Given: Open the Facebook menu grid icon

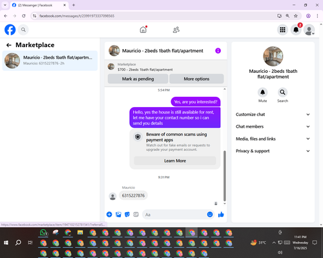Looking at the screenshot, I should click(282, 30).
